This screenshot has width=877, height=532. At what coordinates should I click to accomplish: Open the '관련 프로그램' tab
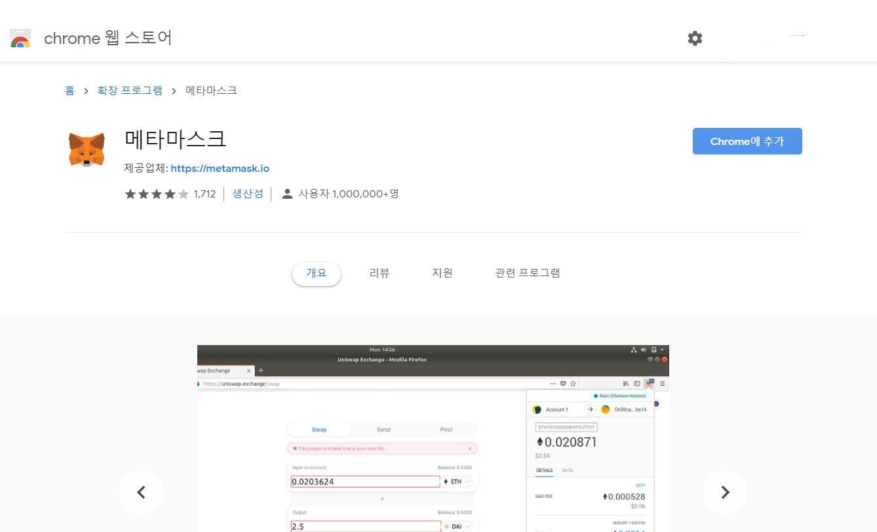click(x=528, y=274)
